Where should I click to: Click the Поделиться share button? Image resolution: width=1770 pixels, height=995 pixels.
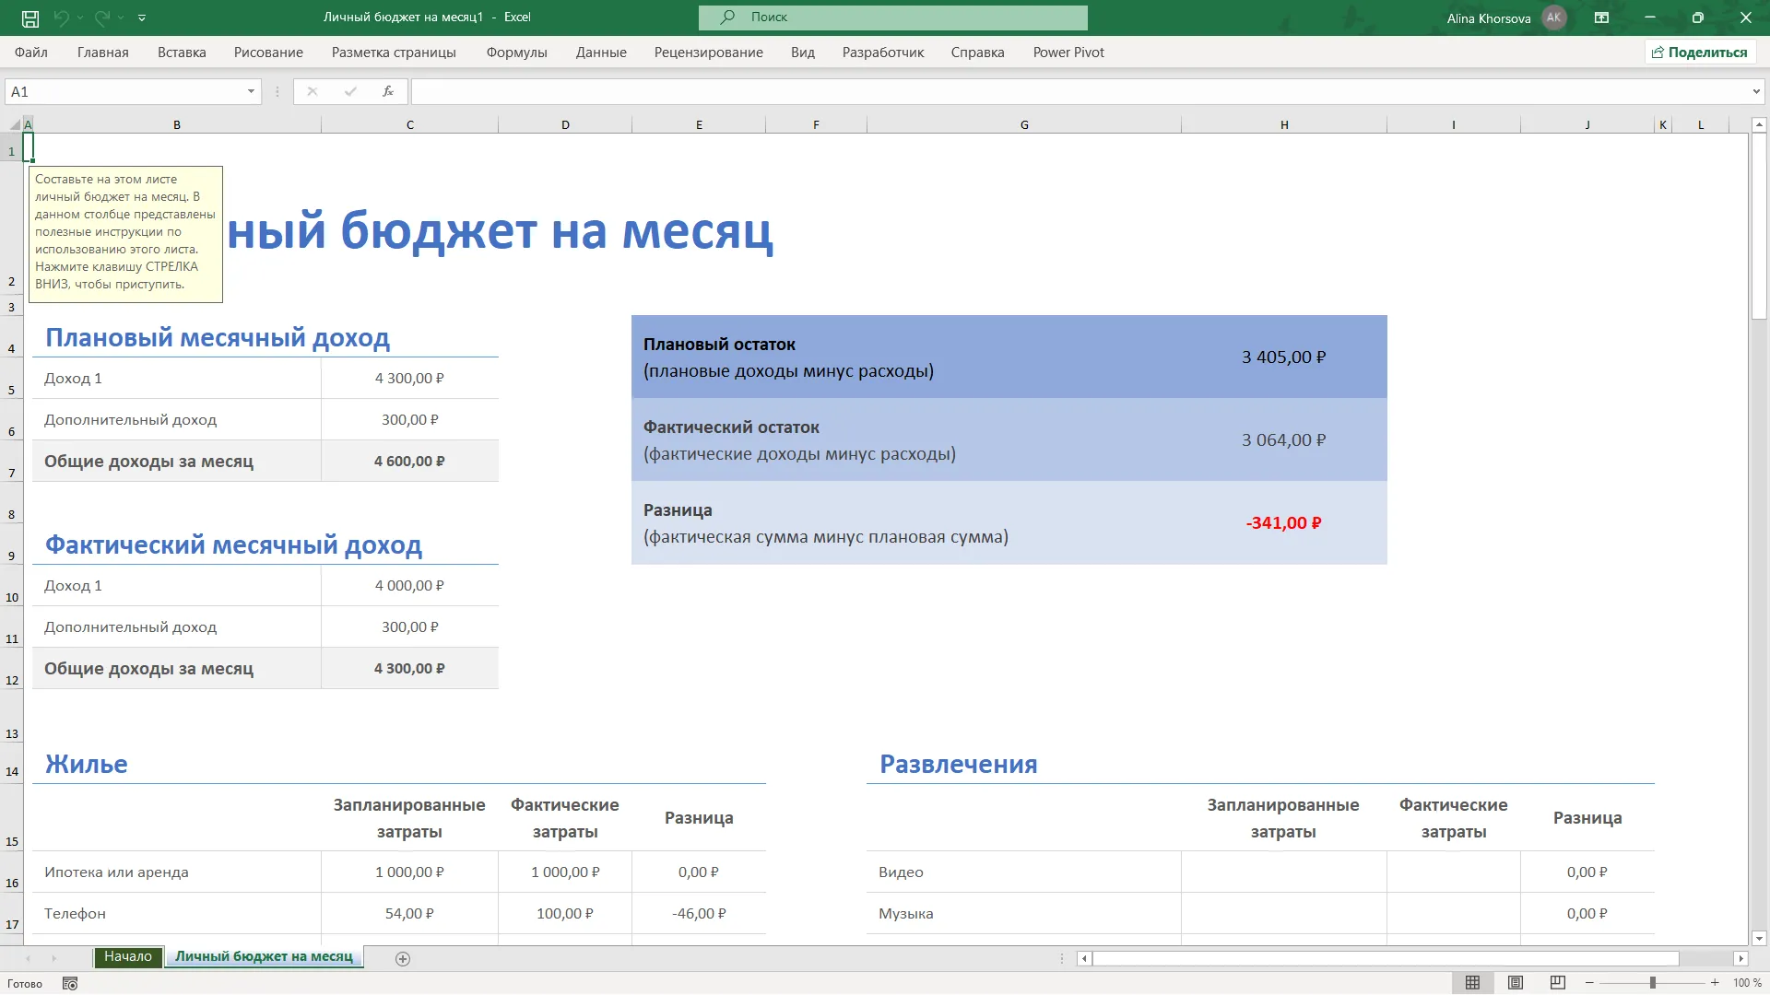(x=1700, y=53)
